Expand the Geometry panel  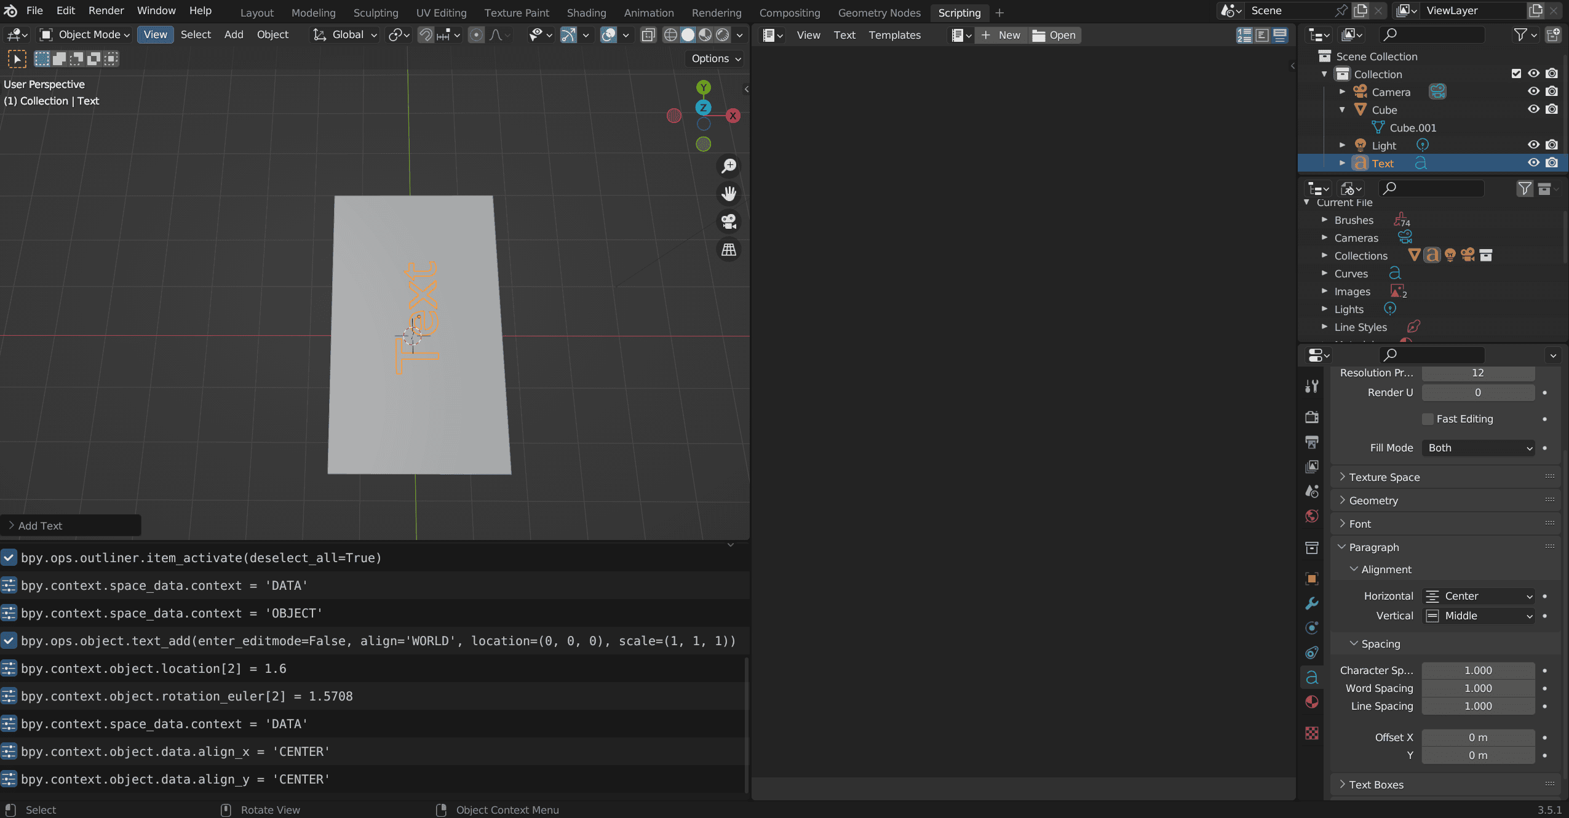pyautogui.click(x=1373, y=501)
